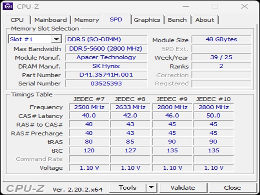Select the 2500 MHz frequency cell
Screen dimensions: 260x195
click(x=89, y=107)
